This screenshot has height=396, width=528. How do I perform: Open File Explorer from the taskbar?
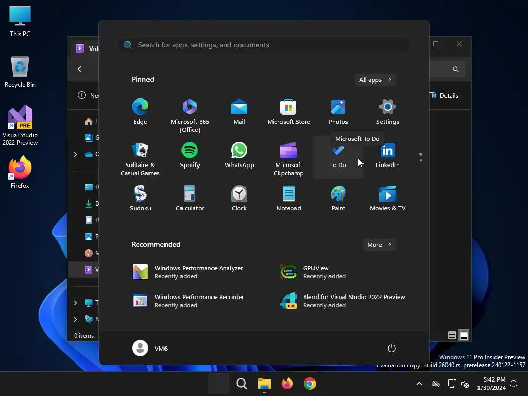(265, 384)
